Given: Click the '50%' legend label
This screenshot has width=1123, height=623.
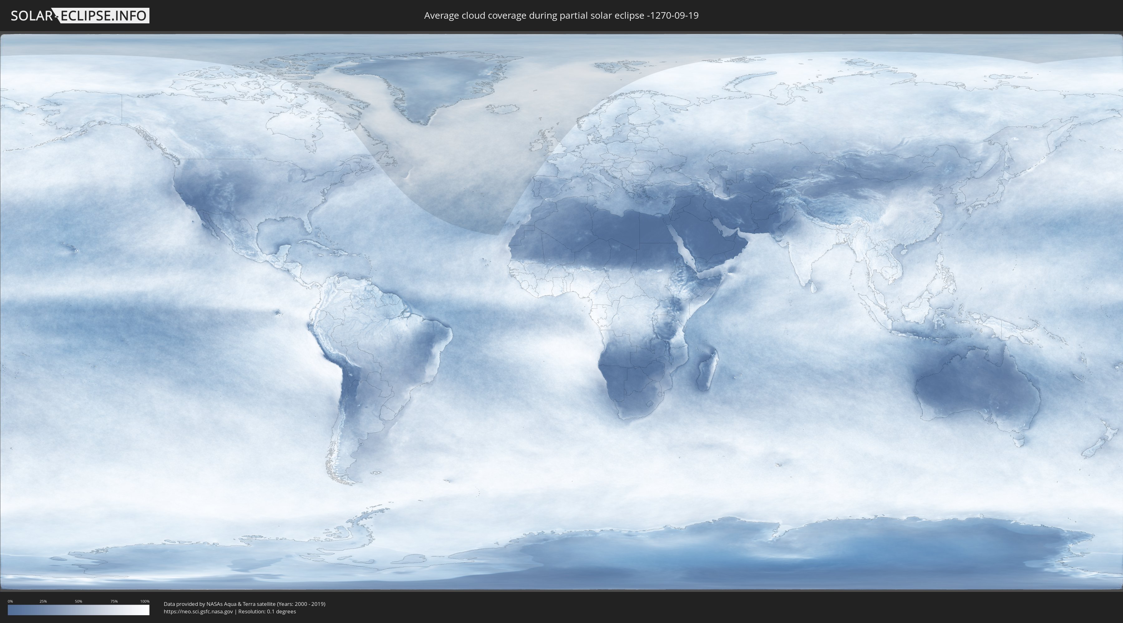Looking at the screenshot, I should pos(79,601).
